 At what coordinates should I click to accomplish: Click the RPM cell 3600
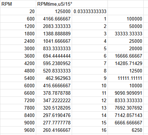tap(18, 56)
